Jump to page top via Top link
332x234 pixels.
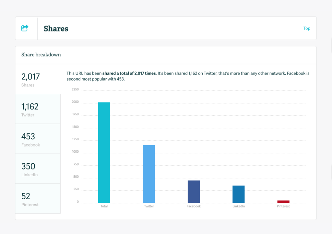(307, 28)
